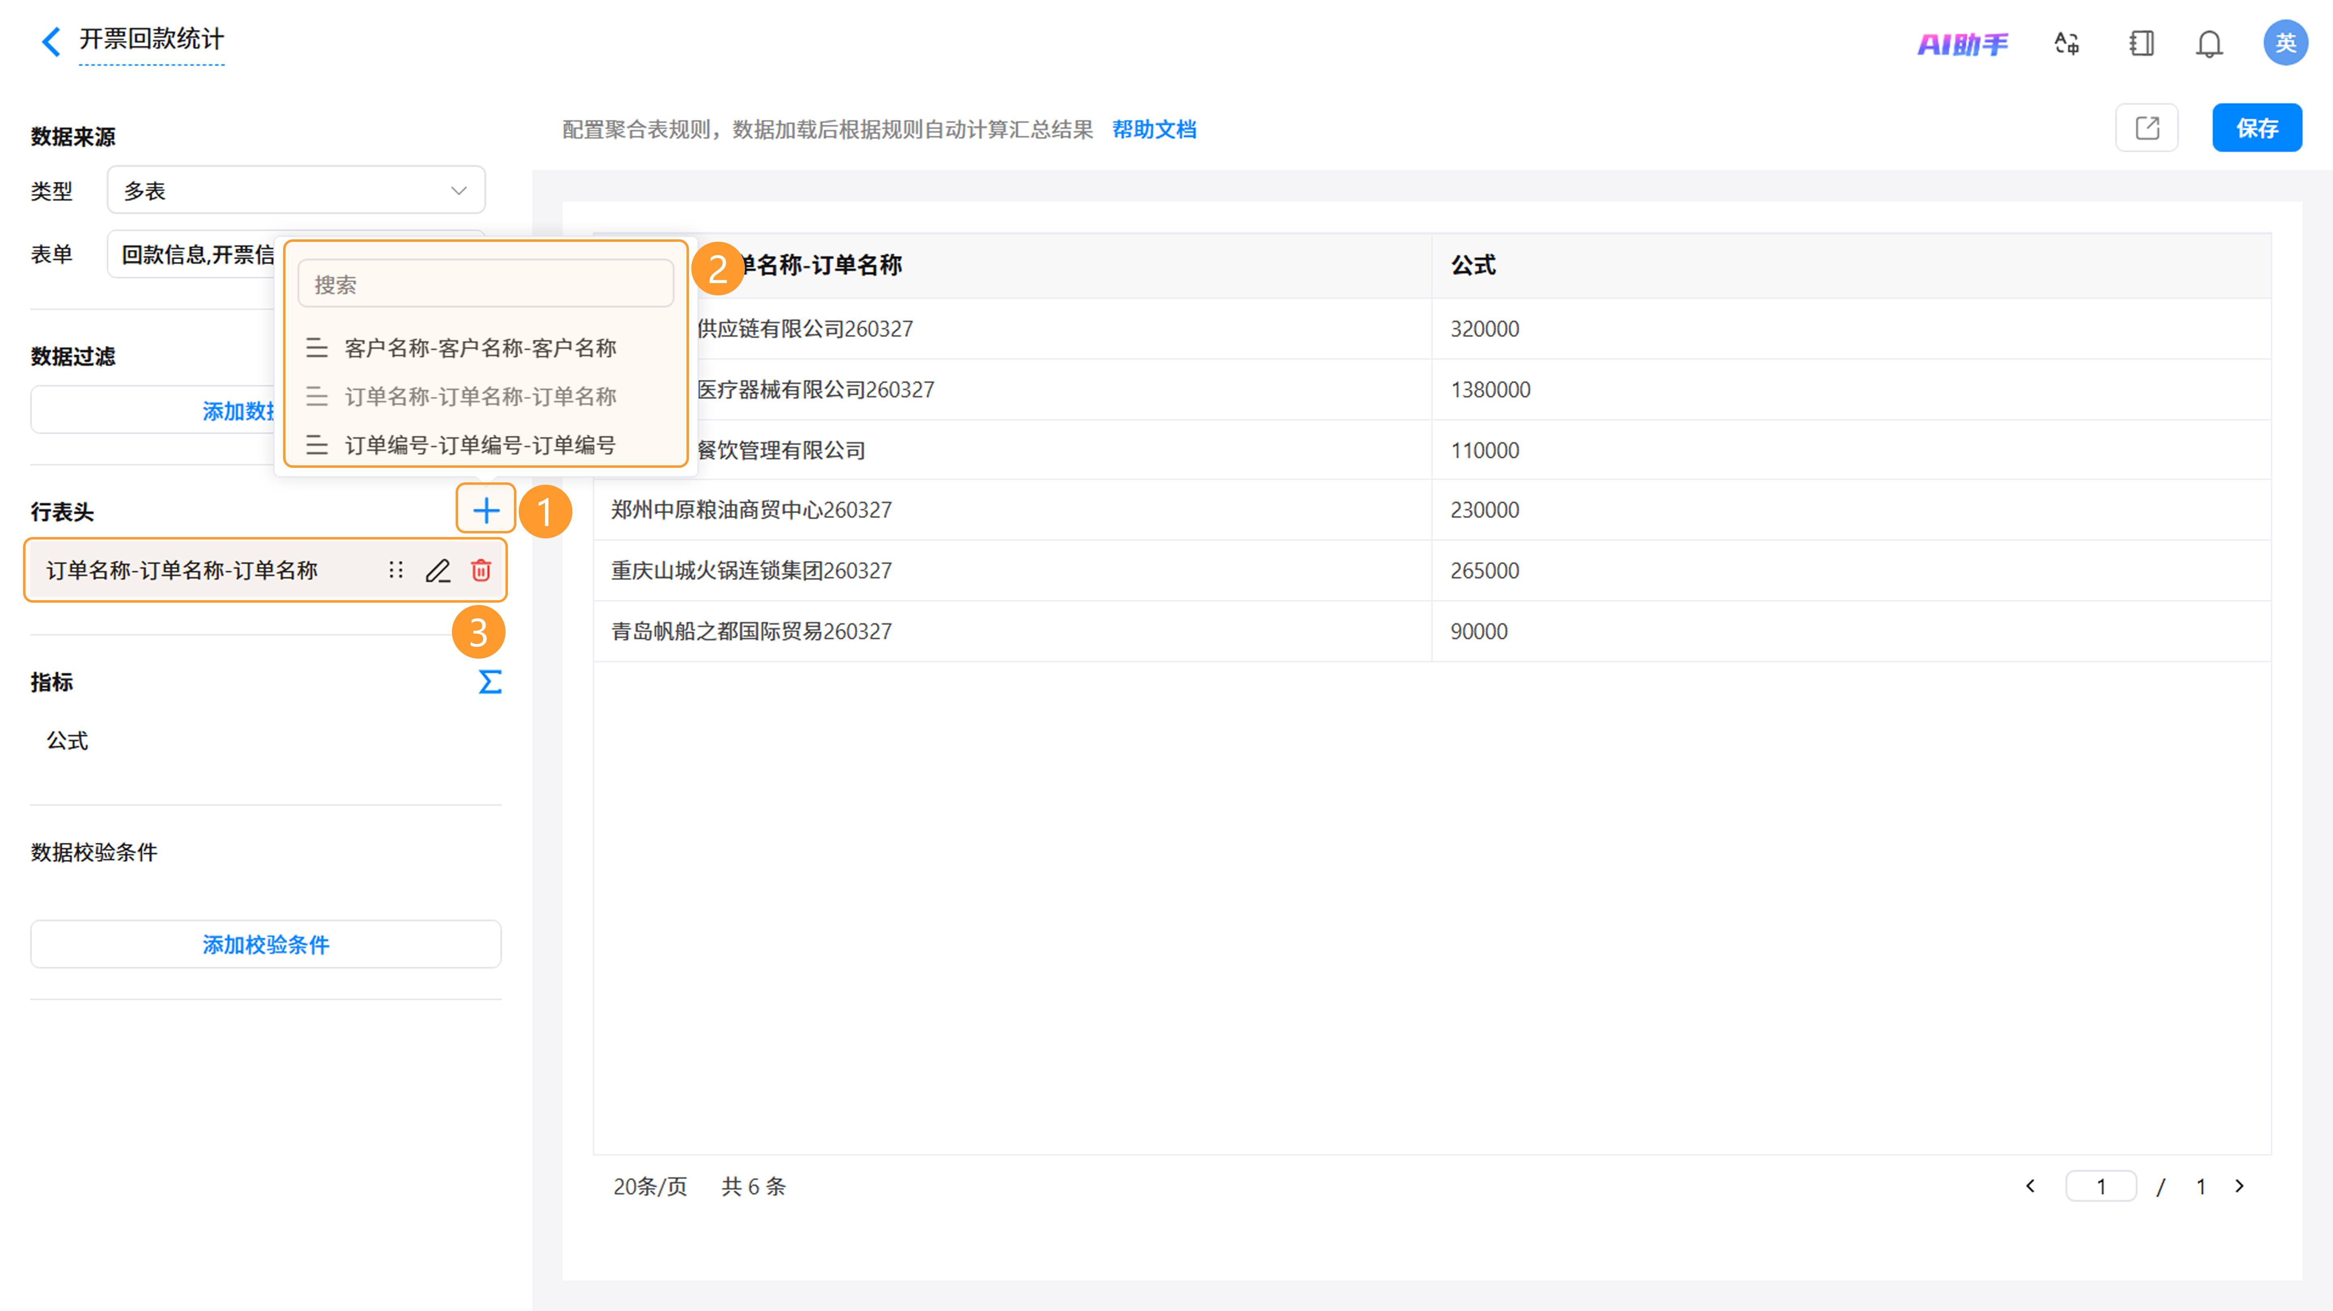Edit the 订单名称-订单名称-订单名称 row header
The image size is (2333, 1311).
pos(438,570)
